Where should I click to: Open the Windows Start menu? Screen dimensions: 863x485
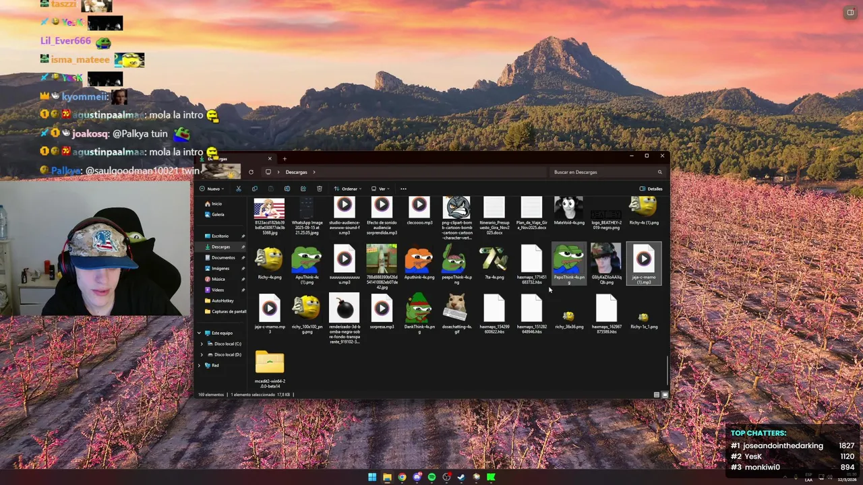(x=372, y=477)
